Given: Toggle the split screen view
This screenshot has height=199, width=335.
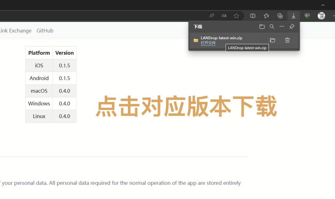Looking at the screenshot, I should coord(253,16).
